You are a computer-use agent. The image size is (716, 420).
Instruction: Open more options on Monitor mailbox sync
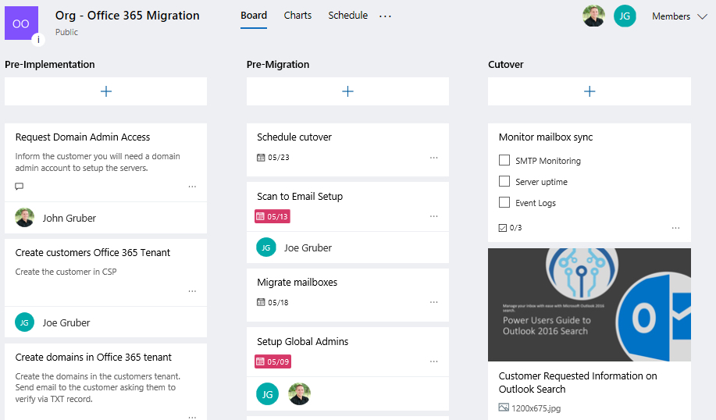coord(676,227)
